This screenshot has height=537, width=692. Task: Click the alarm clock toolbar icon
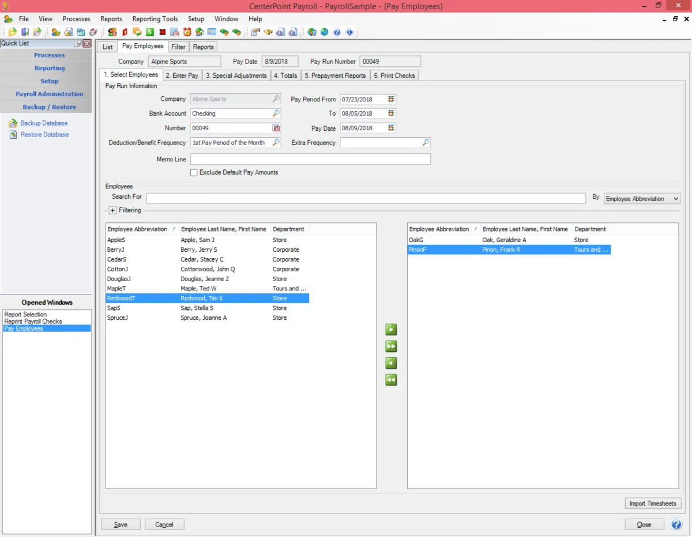pos(187,32)
